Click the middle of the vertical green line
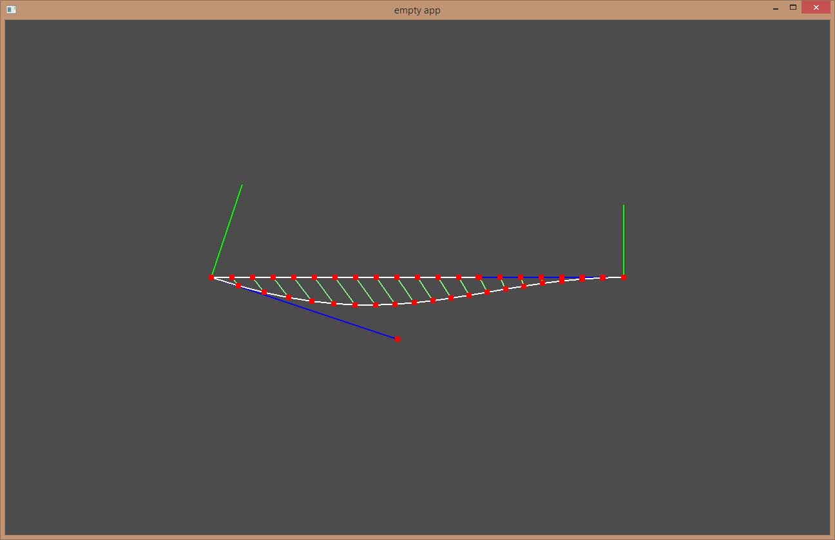 624,241
